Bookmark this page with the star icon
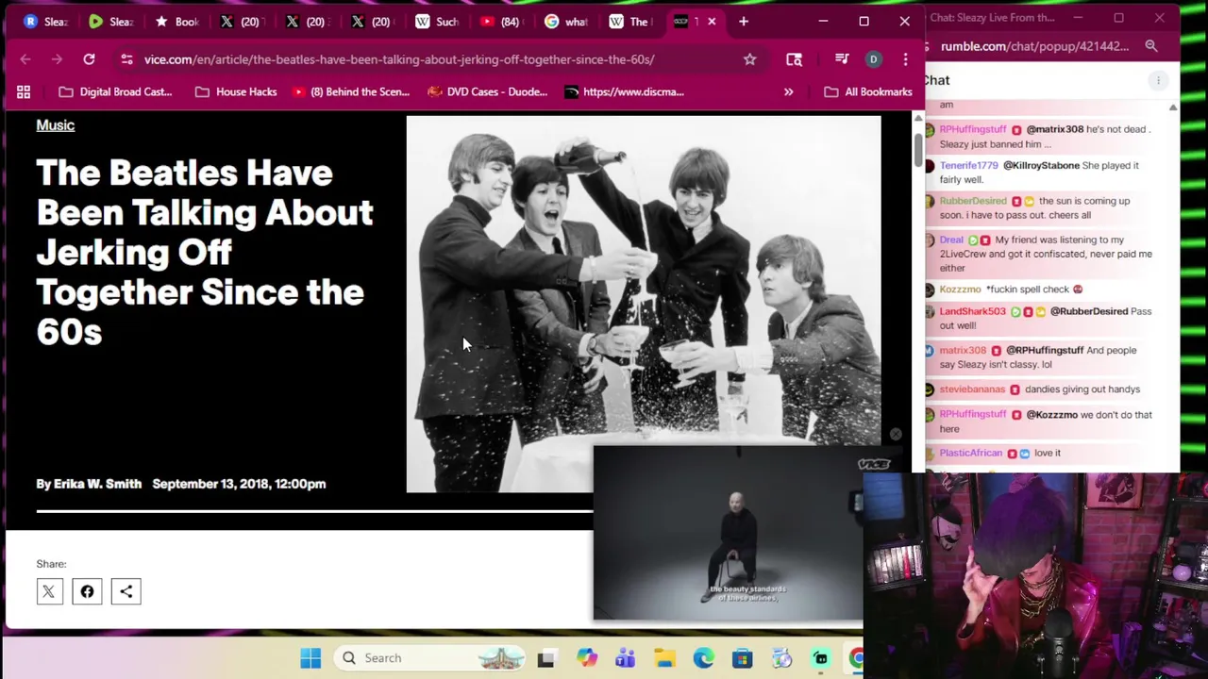Viewport: 1208px width, 679px height. pos(749,59)
